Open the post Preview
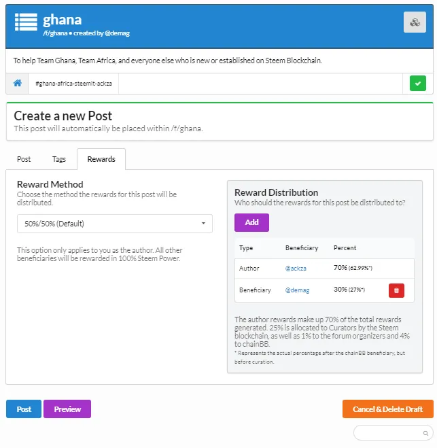The width and height of the screenshot is (437, 448). click(x=67, y=409)
